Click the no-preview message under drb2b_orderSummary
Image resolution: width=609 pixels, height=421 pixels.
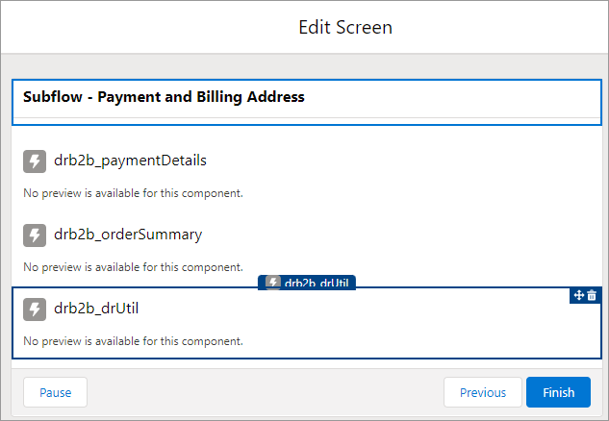[x=133, y=266]
